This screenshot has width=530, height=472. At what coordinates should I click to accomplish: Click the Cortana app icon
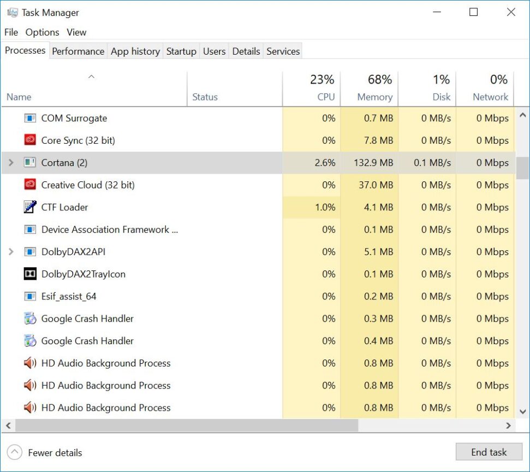click(x=30, y=162)
